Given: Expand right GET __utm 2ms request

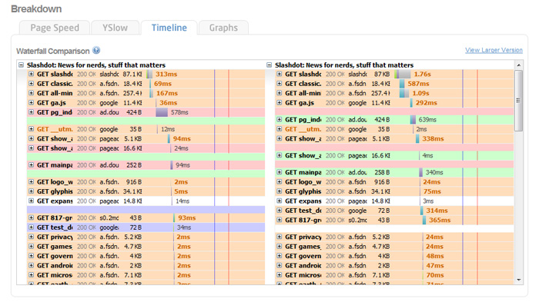Looking at the screenshot, I should (x=279, y=129).
